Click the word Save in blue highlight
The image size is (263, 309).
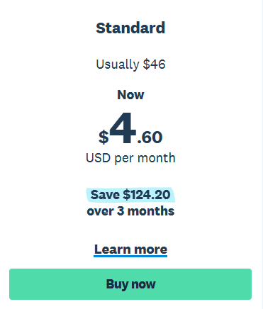105,195
